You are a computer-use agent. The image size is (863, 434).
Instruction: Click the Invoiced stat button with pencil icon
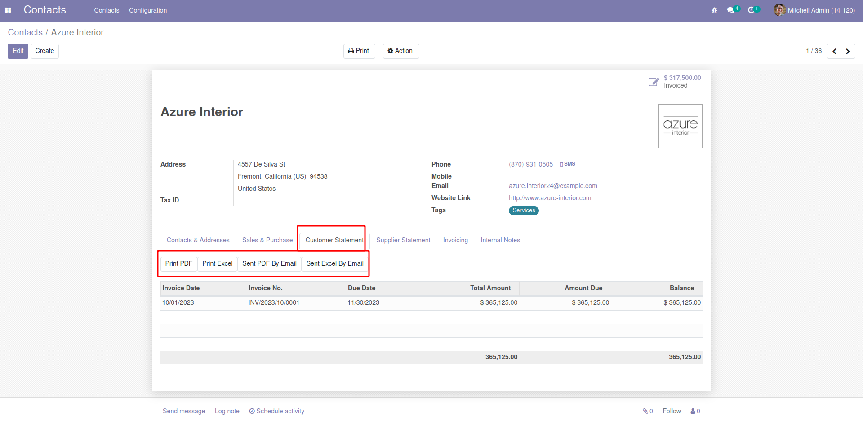point(676,81)
